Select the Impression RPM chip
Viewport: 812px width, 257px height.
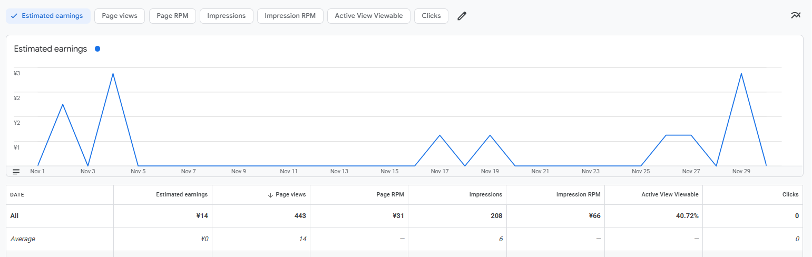(x=290, y=16)
